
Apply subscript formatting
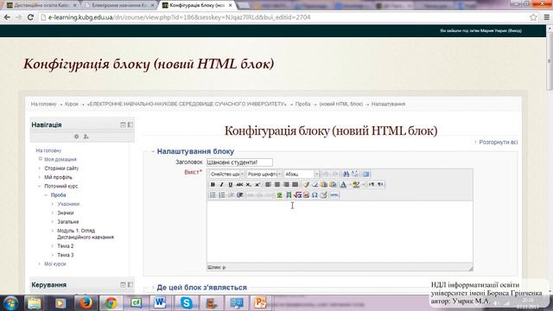pos(249,184)
